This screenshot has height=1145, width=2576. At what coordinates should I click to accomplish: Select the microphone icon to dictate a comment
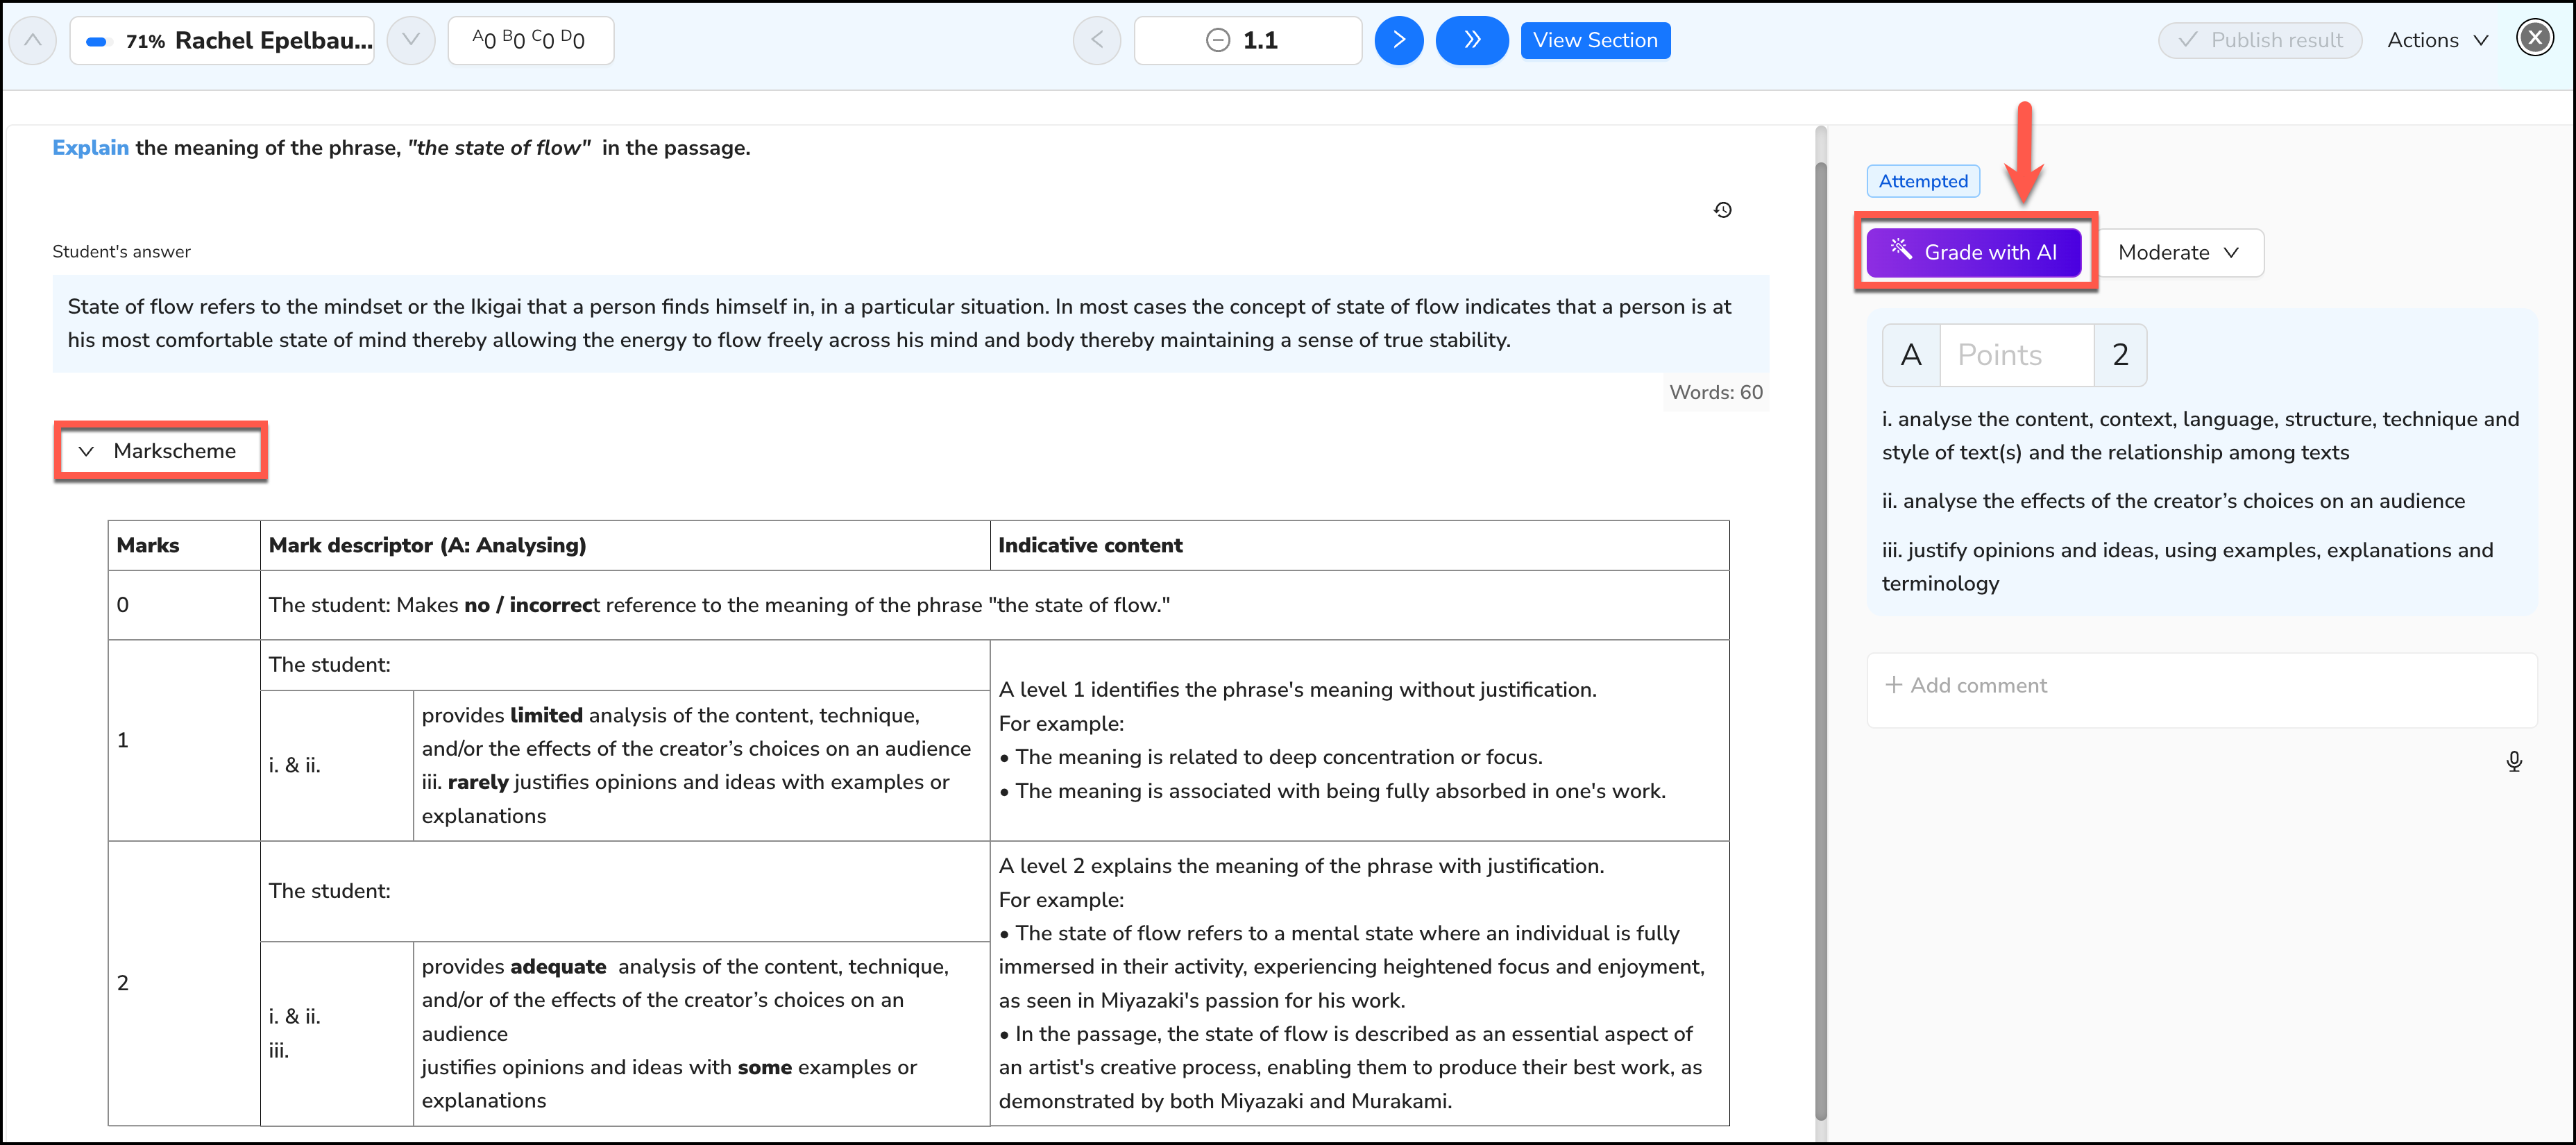(2515, 761)
